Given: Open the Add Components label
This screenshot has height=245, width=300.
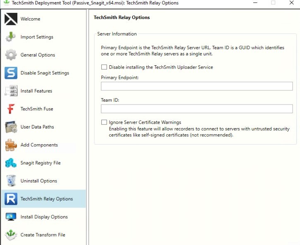Looking at the screenshot, I should tap(39, 145).
